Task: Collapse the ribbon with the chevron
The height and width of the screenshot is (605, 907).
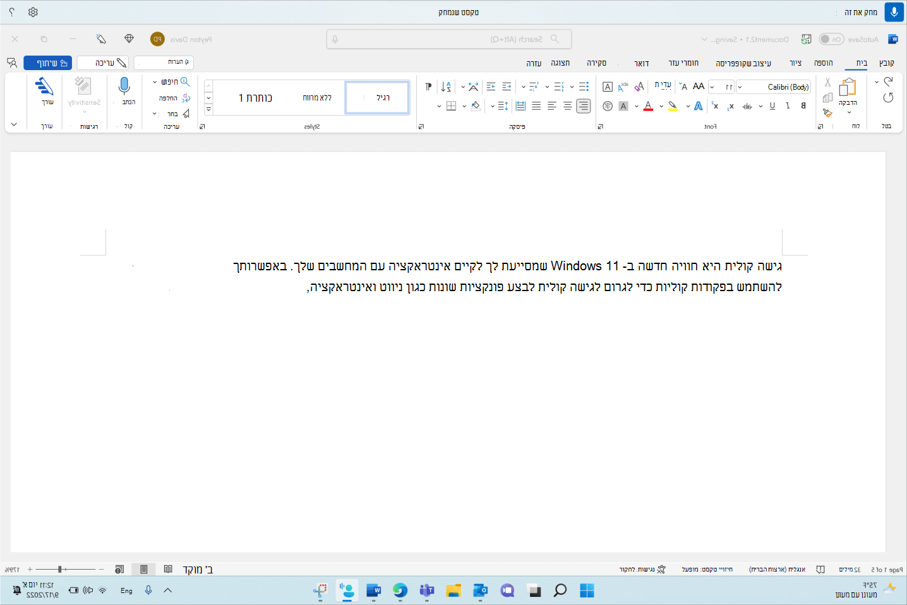Action: tap(14, 124)
